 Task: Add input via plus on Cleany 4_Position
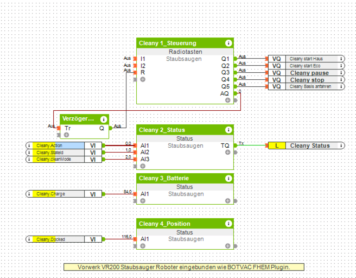(143, 246)
